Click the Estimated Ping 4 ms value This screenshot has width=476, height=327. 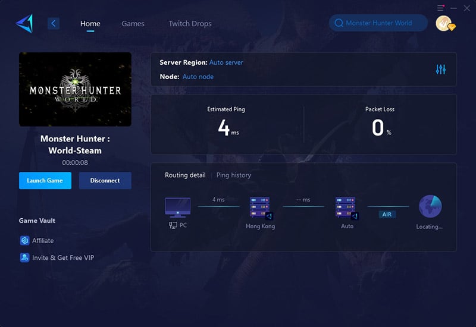click(228, 127)
